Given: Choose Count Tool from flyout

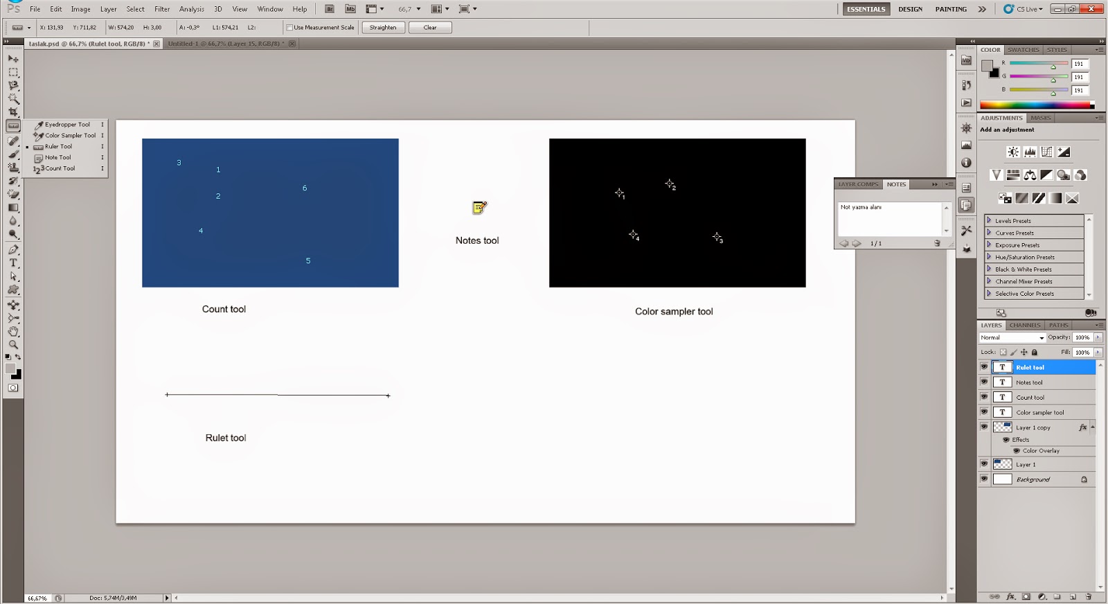Looking at the screenshot, I should click(65, 168).
